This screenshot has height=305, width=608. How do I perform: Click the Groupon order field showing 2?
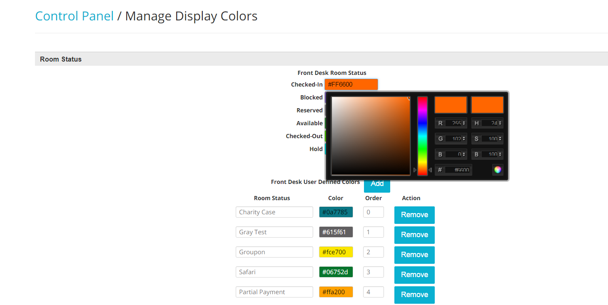point(374,252)
